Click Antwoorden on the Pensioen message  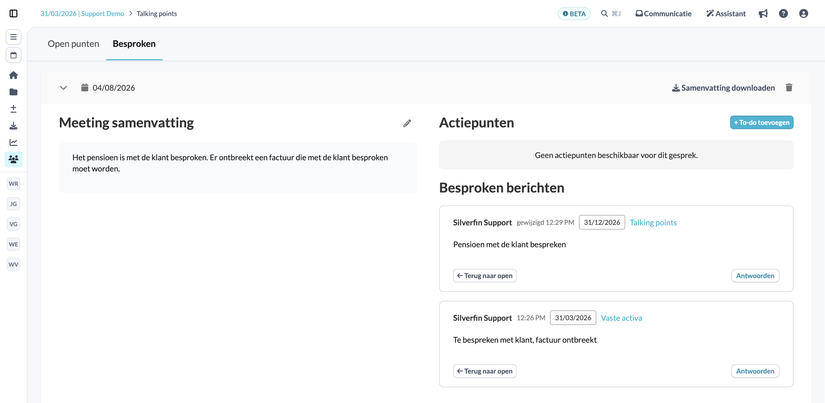tap(755, 276)
